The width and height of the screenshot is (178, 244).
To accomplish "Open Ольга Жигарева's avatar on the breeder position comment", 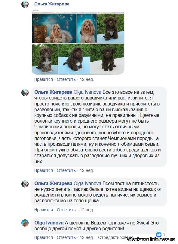I will (x=25, y=93).
